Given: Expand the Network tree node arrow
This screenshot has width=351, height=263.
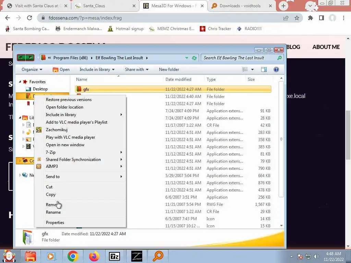Looking at the screenshot, I should coord(20,175).
